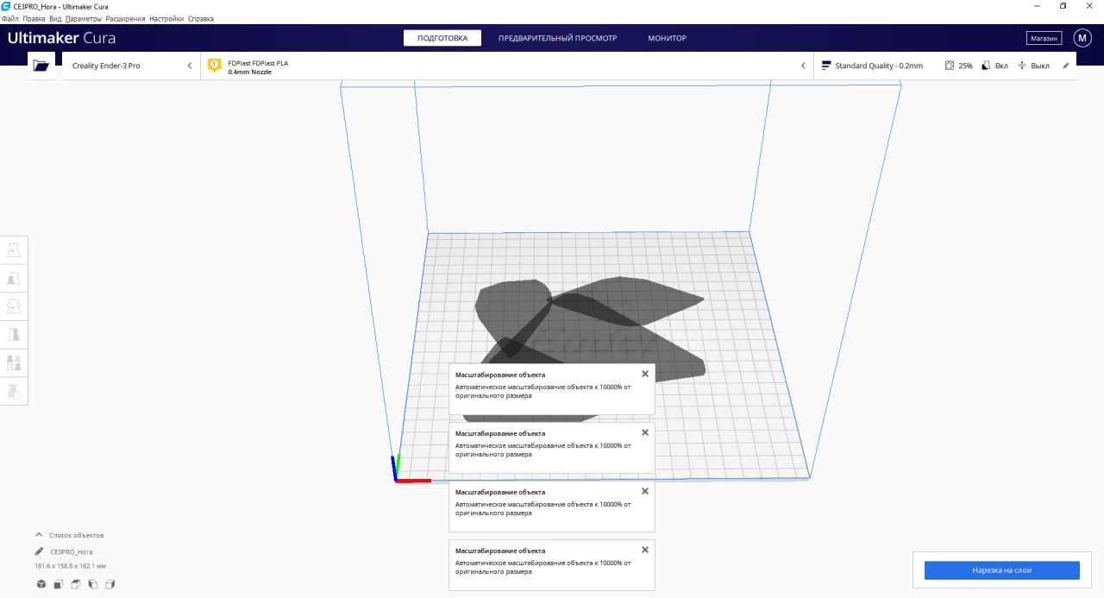
Task: Open the file folder icon
Action: tap(41, 66)
